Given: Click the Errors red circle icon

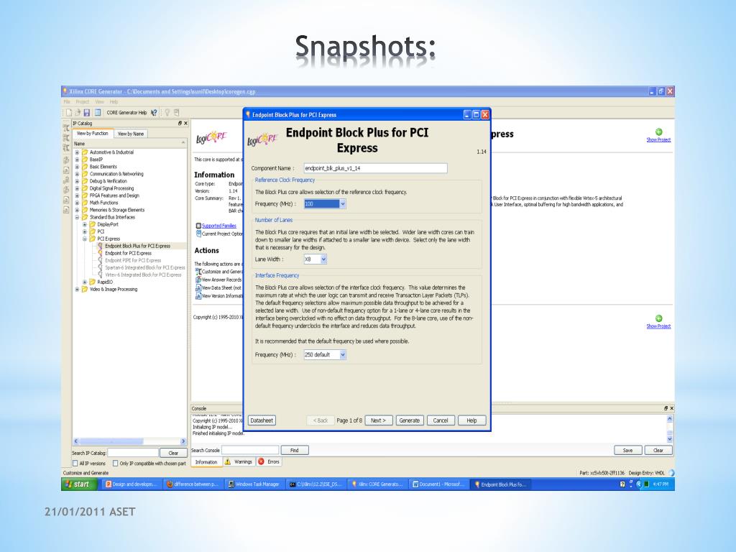Looking at the screenshot, I should pos(261,462).
